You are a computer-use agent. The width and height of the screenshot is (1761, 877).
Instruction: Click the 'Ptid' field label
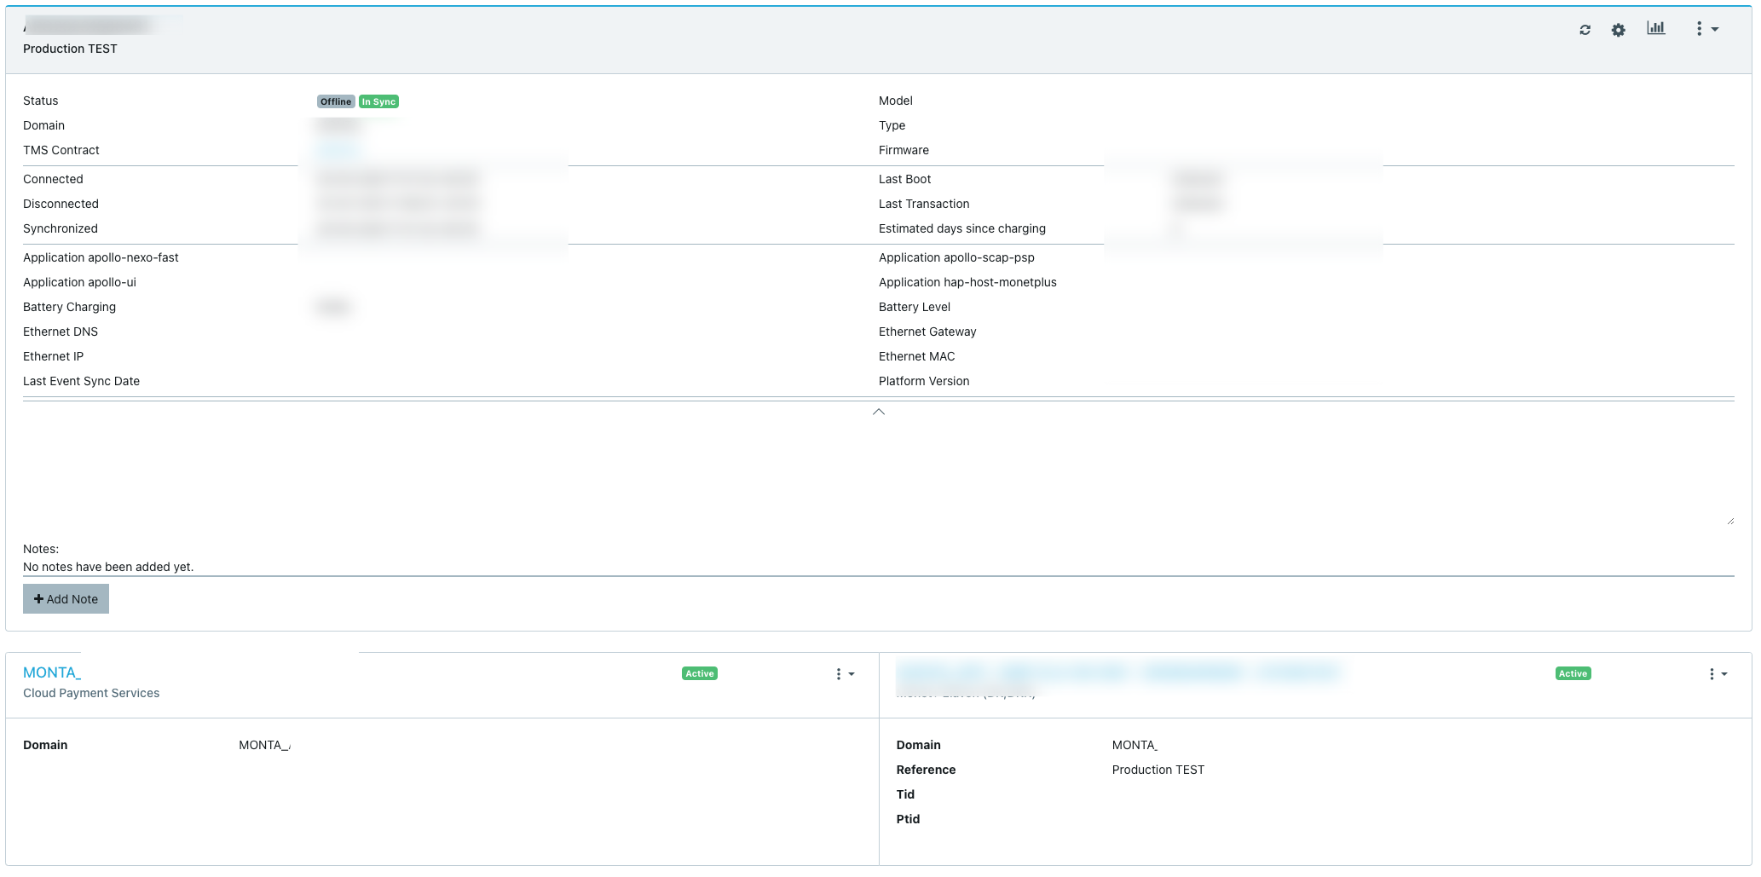(x=908, y=819)
